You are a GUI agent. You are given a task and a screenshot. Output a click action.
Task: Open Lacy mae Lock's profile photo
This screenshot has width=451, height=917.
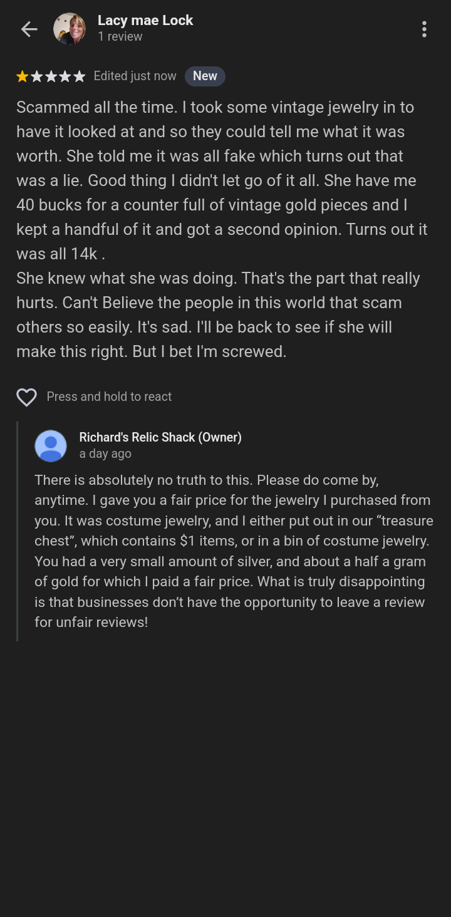click(x=70, y=29)
